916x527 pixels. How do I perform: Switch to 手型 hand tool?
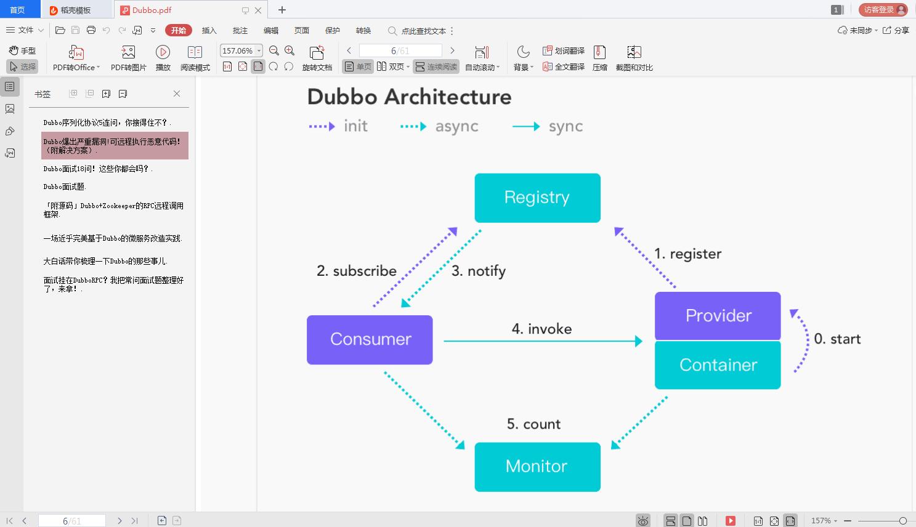(22, 50)
